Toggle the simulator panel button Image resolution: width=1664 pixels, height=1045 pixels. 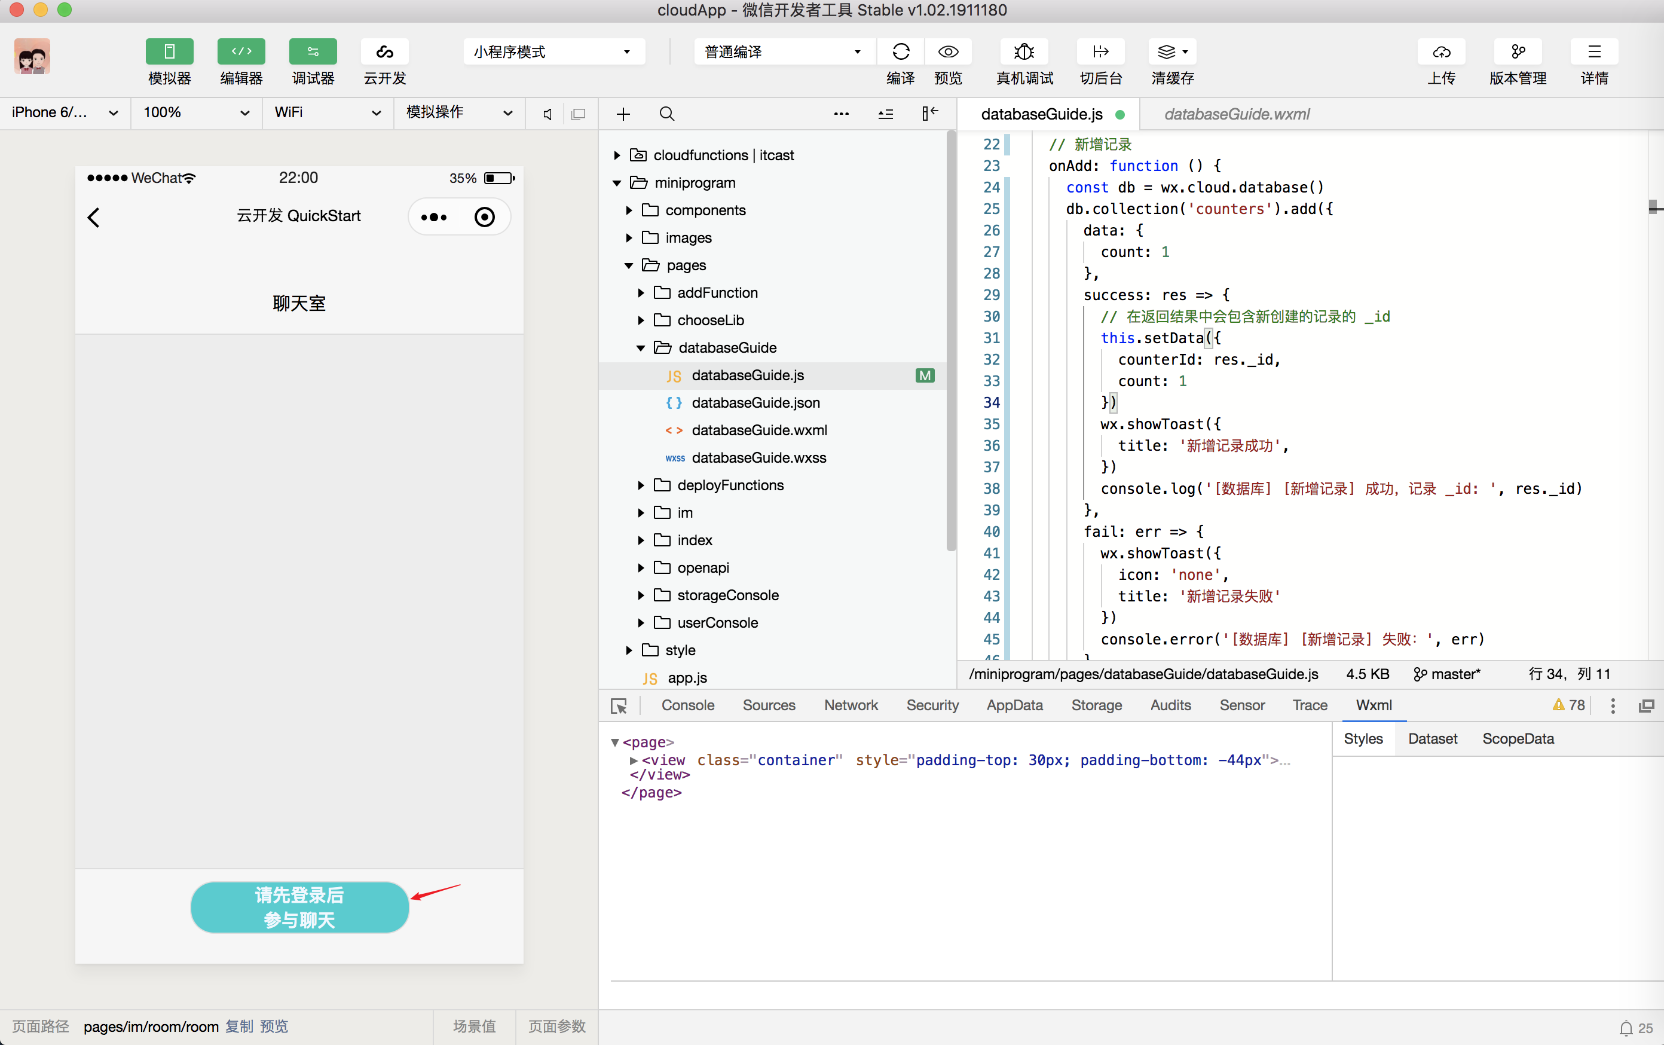coord(169,52)
